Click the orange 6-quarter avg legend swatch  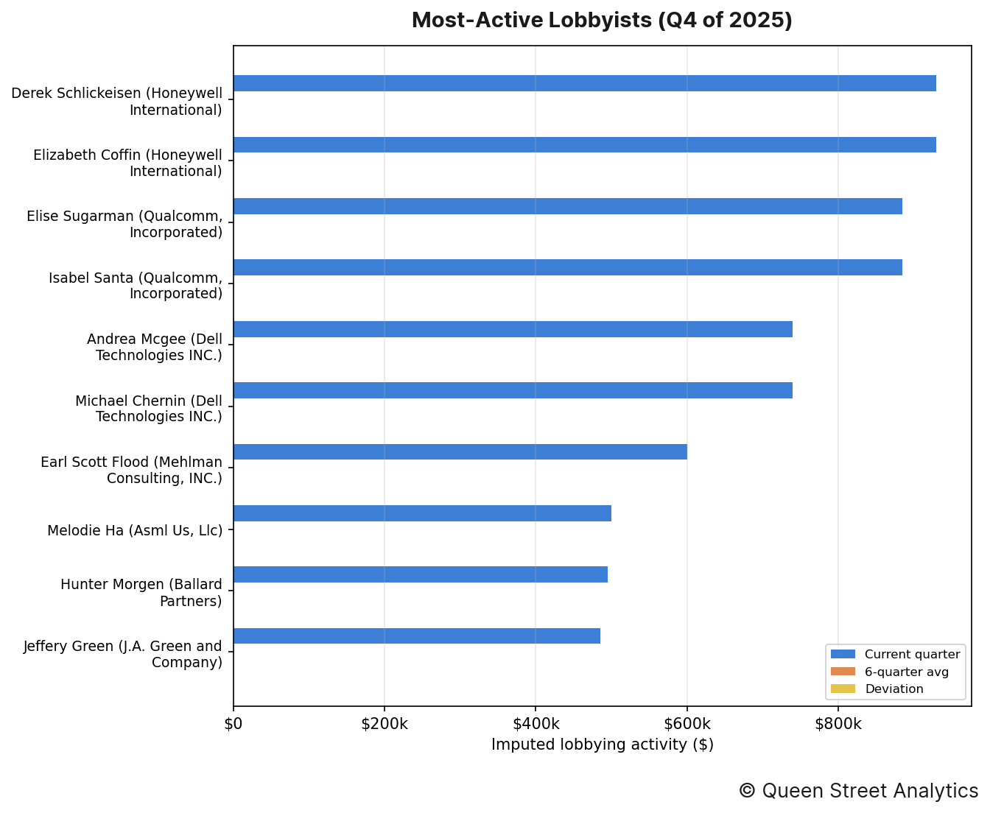tap(843, 672)
